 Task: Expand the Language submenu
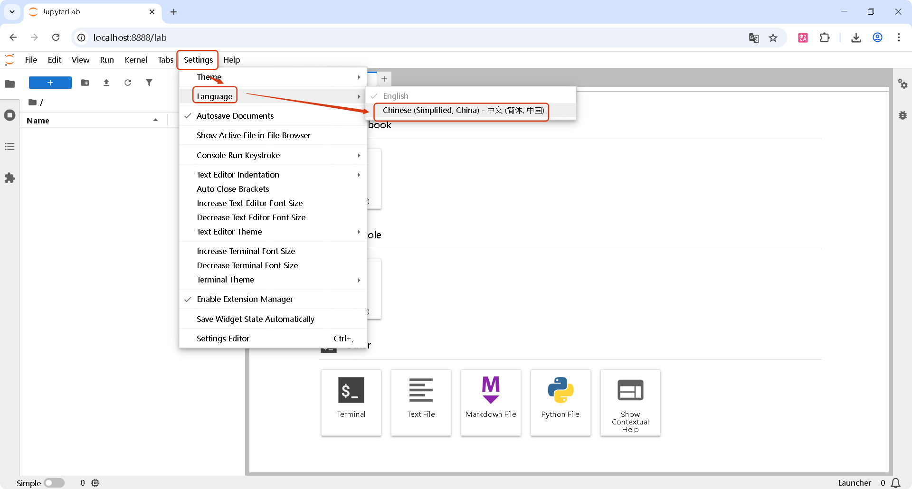click(273, 96)
